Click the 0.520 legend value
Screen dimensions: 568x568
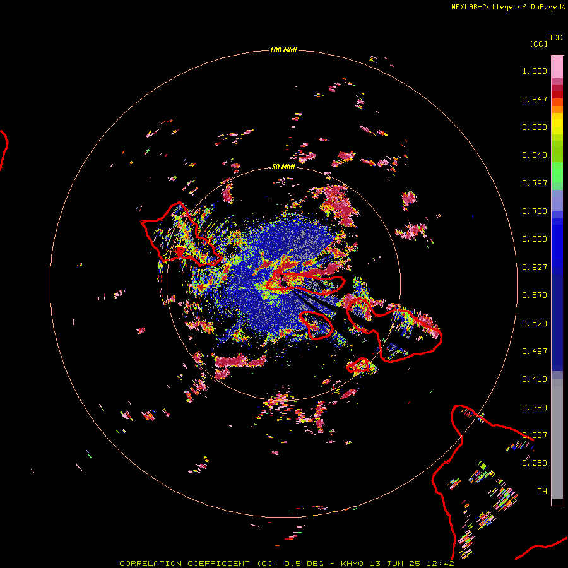point(535,324)
